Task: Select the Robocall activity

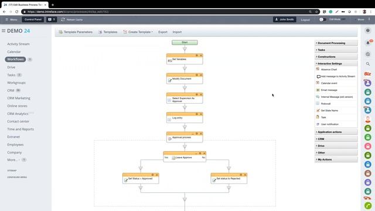Action: (323, 104)
